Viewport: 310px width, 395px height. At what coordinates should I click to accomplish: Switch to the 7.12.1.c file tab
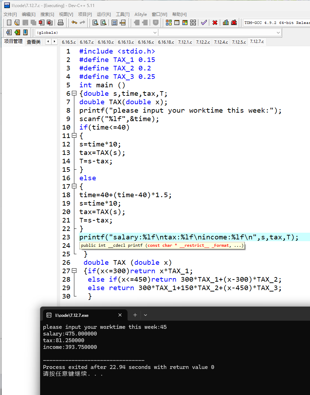point(185,42)
